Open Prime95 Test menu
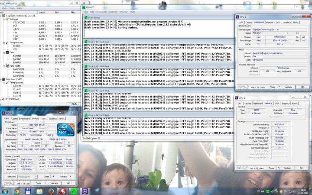The height and width of the screenshot is (195, 312). click(85, 12)
